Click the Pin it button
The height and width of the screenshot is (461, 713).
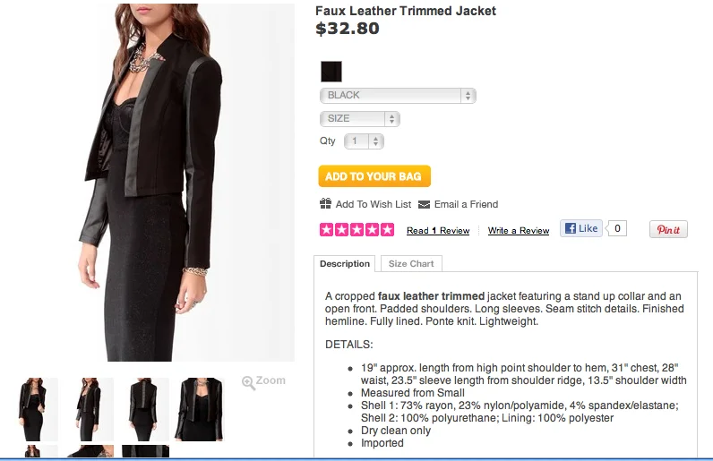668,229
